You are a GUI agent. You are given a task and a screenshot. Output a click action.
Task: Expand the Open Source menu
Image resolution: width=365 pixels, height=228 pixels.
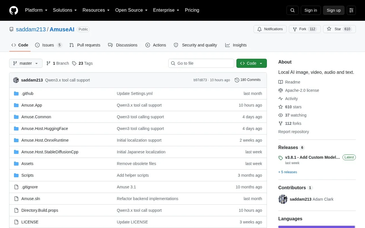point(131,10)
